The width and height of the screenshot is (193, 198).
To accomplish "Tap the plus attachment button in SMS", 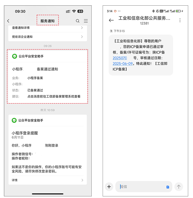I will (x=109, y=187).
